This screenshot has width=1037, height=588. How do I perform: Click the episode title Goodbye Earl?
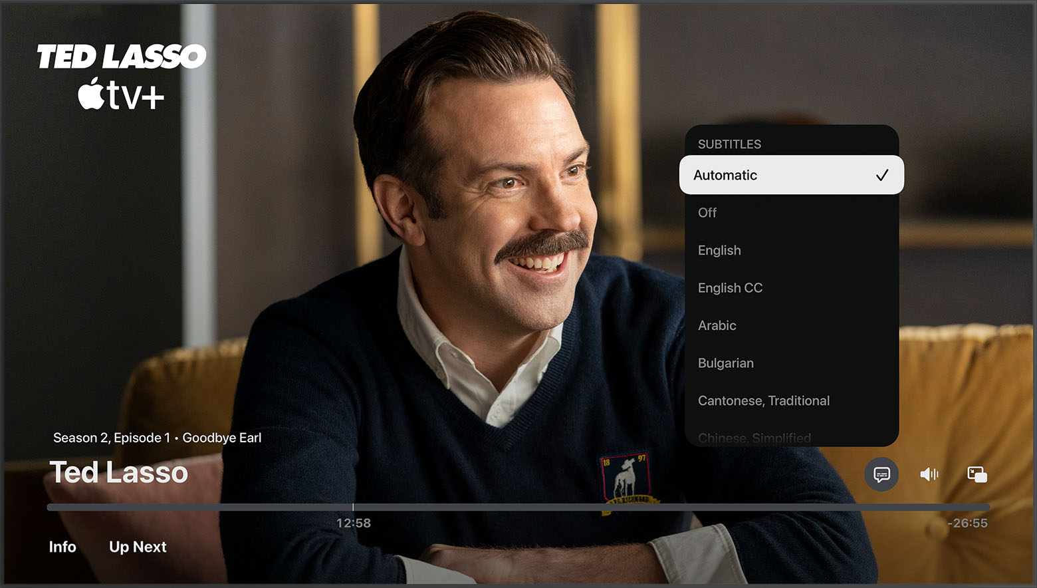[x=223, y=438]
